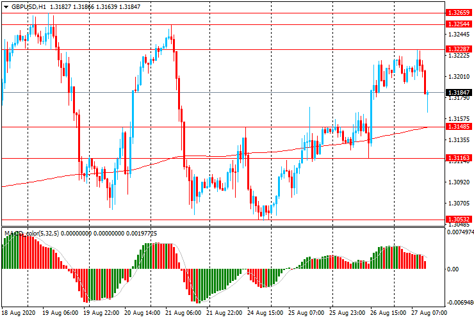Click the 1.32287 resistance price label
Viewport: 474px width, 320px height.
point(459,49)
